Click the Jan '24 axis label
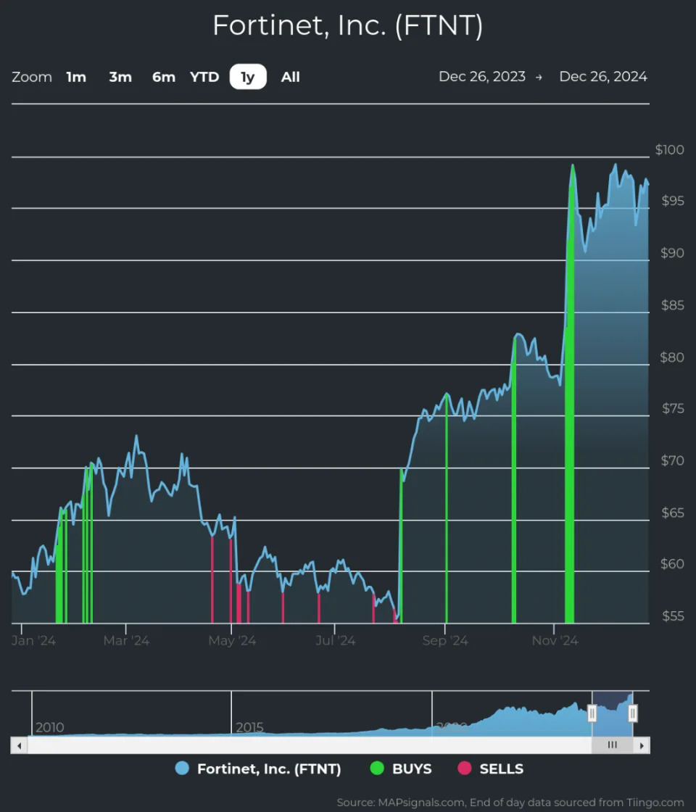Viewport: 696px width, 812px height. tap(33, 641)
